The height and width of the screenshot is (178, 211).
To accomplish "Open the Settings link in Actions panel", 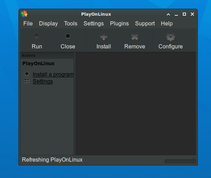I will click(x=43, y=81).
